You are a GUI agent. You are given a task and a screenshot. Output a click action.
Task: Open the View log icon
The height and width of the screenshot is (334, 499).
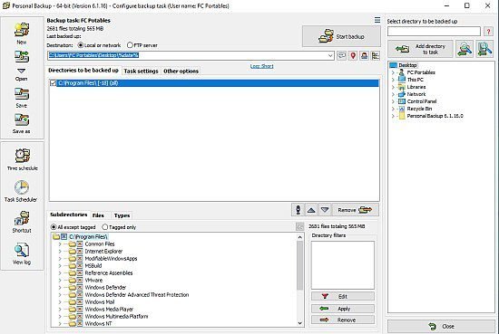22,250
